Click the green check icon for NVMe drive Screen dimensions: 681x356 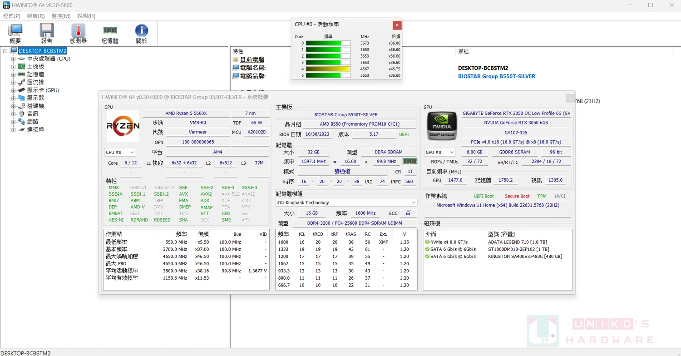427,242
